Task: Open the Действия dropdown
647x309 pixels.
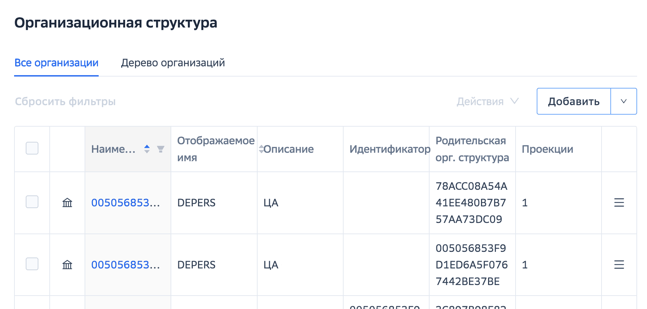Action: tap(488, 101)
